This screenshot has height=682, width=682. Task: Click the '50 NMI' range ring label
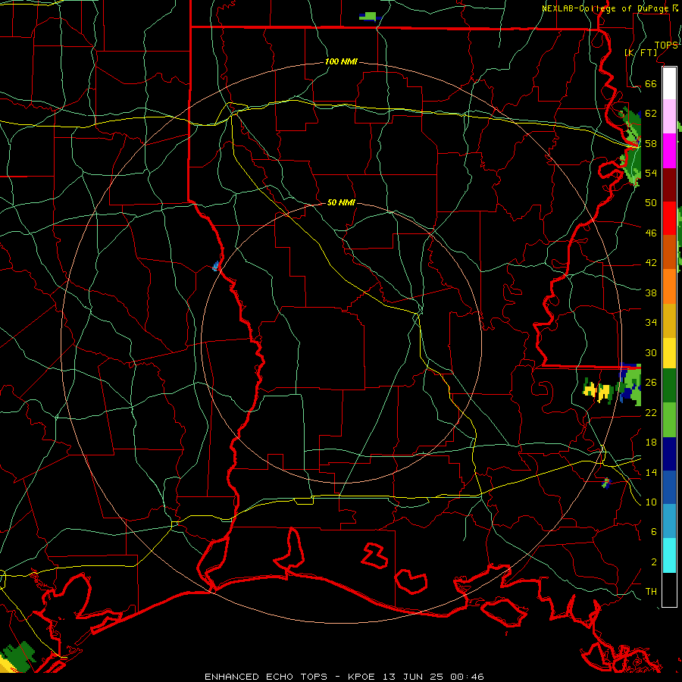tap(341, 202)
